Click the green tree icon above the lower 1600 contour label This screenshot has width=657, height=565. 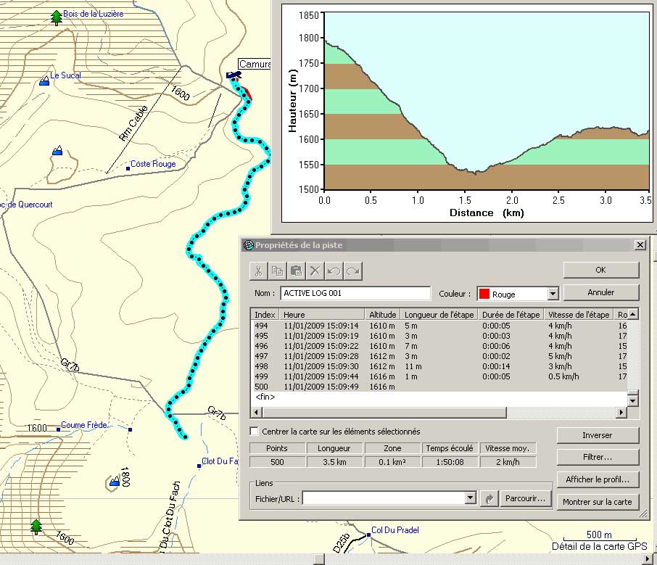tap(36, 527)
